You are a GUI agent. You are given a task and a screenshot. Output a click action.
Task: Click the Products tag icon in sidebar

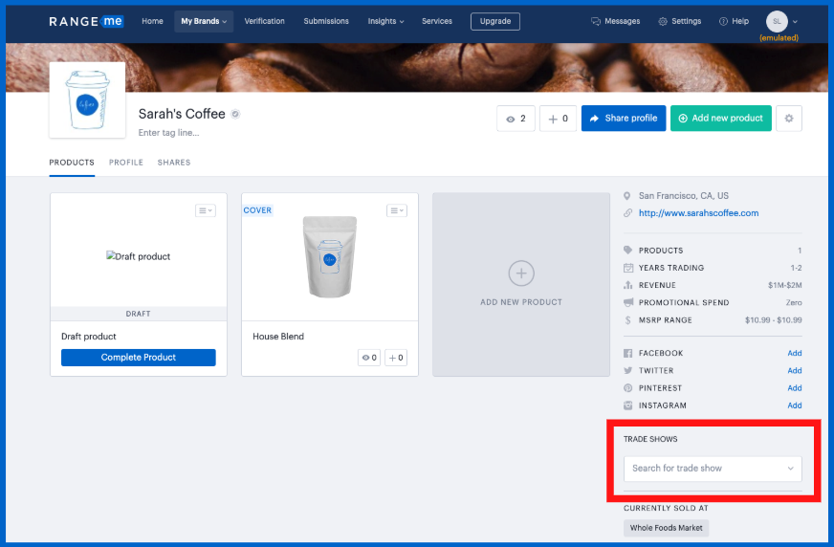pos(627,251)
